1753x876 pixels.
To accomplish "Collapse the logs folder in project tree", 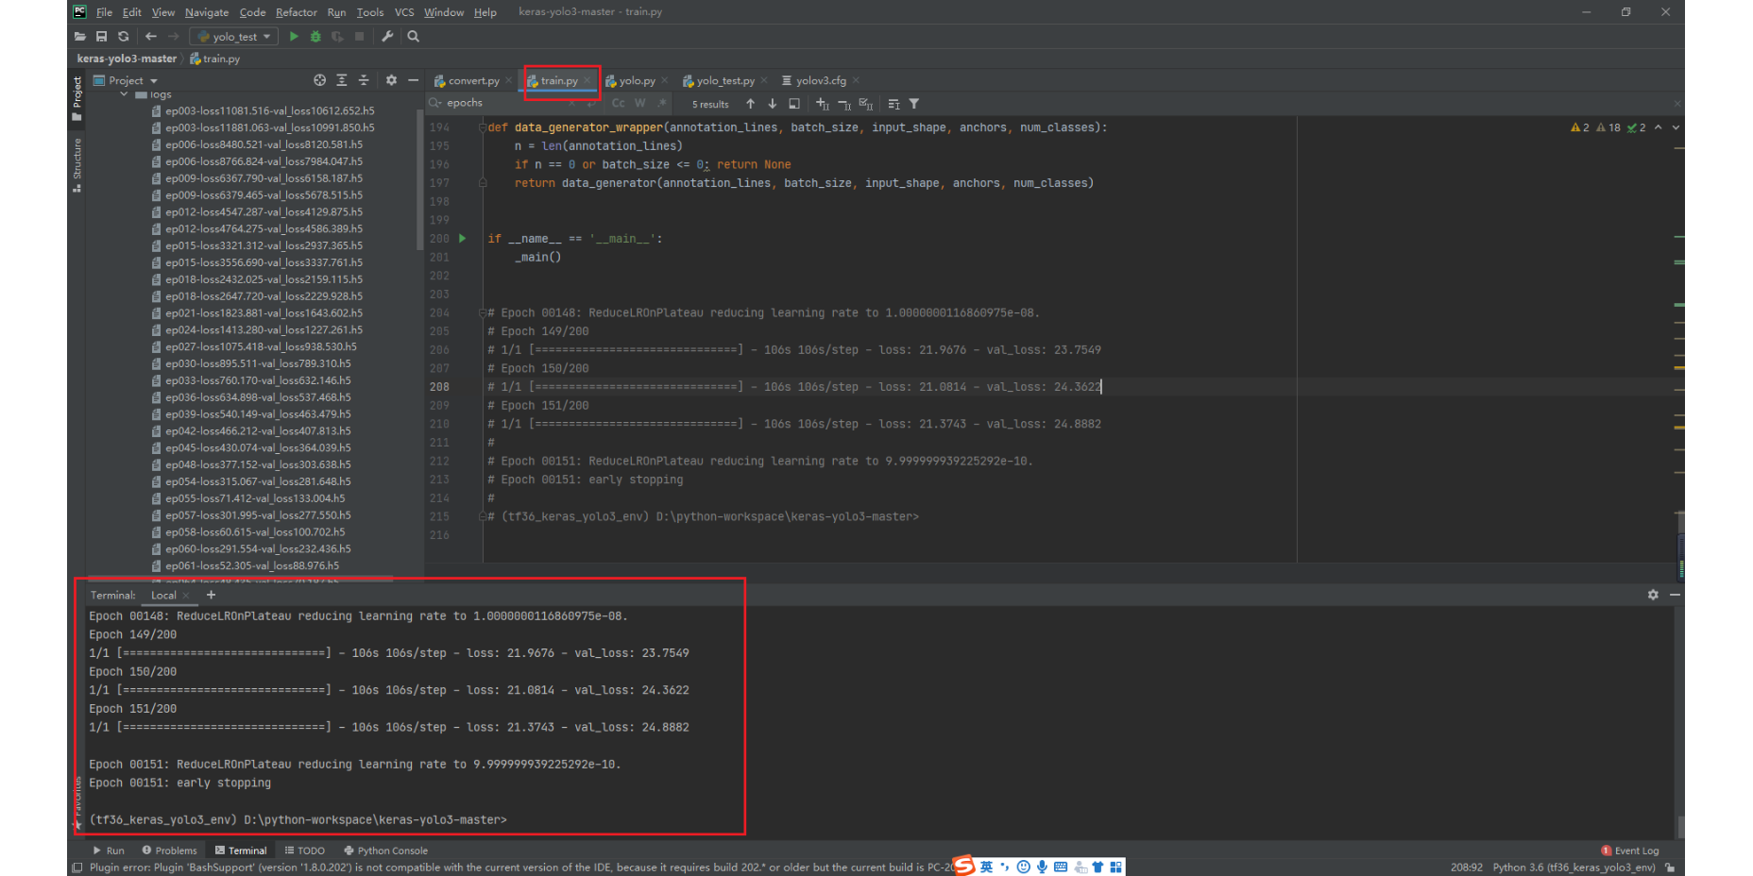I will click(x=124, y=94).
